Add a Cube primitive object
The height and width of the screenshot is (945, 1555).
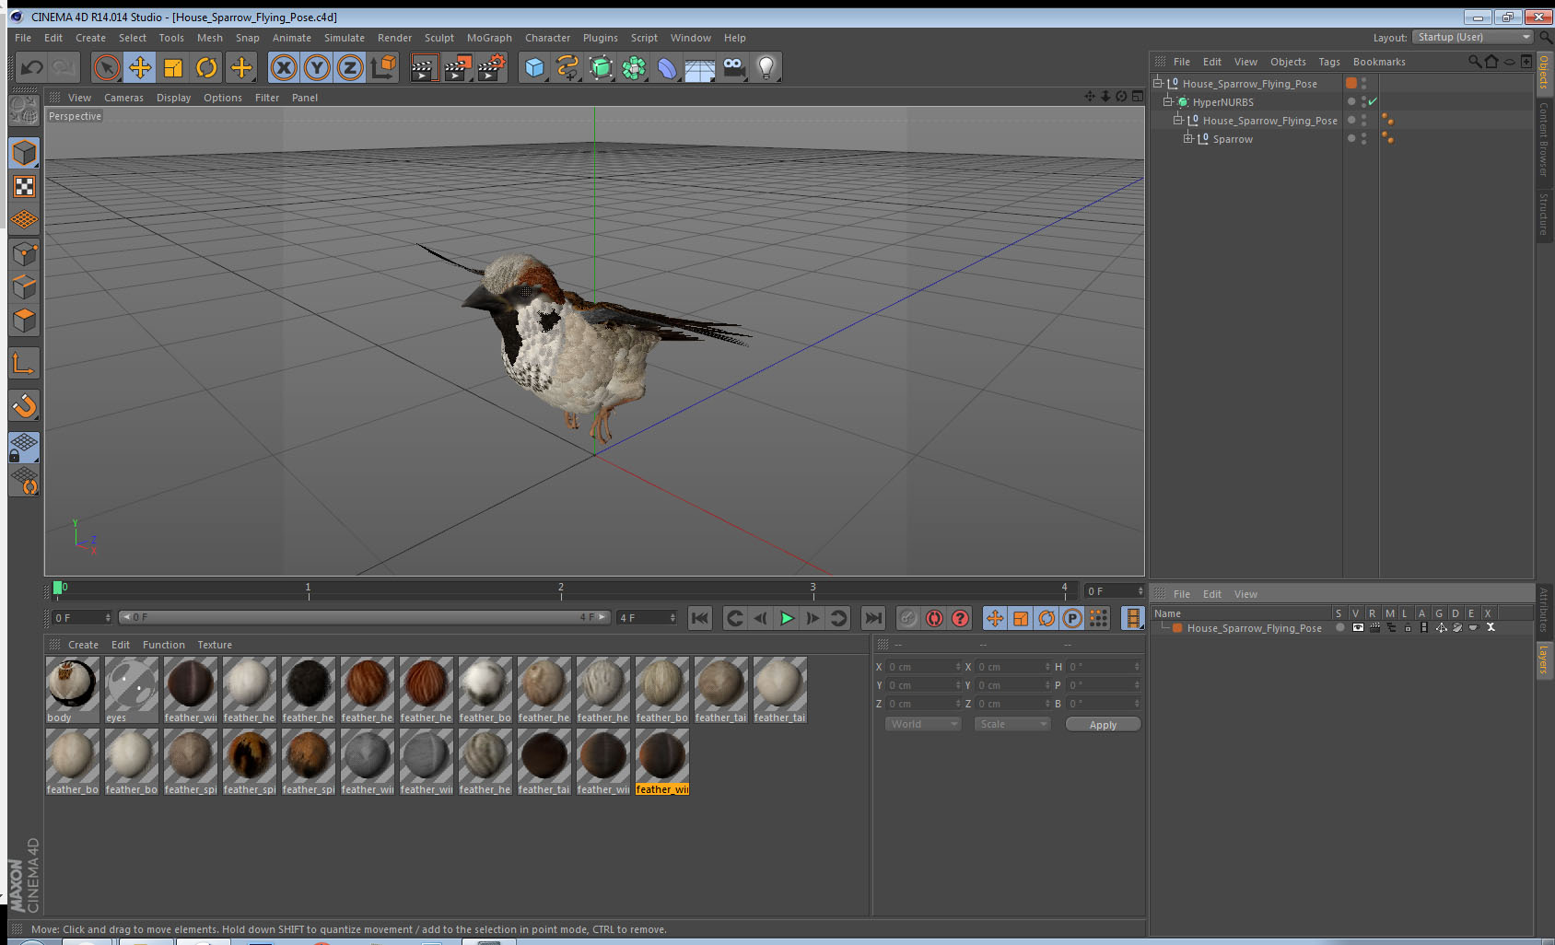coord(534,67)
